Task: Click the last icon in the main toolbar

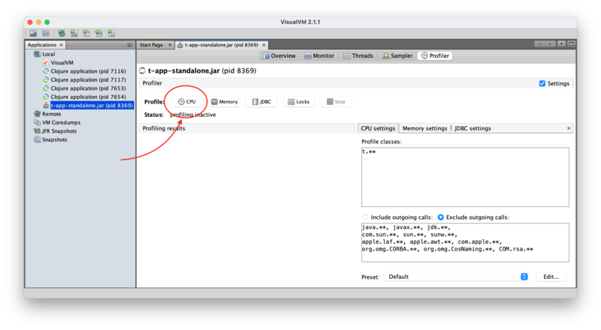Action: [111, 33]
